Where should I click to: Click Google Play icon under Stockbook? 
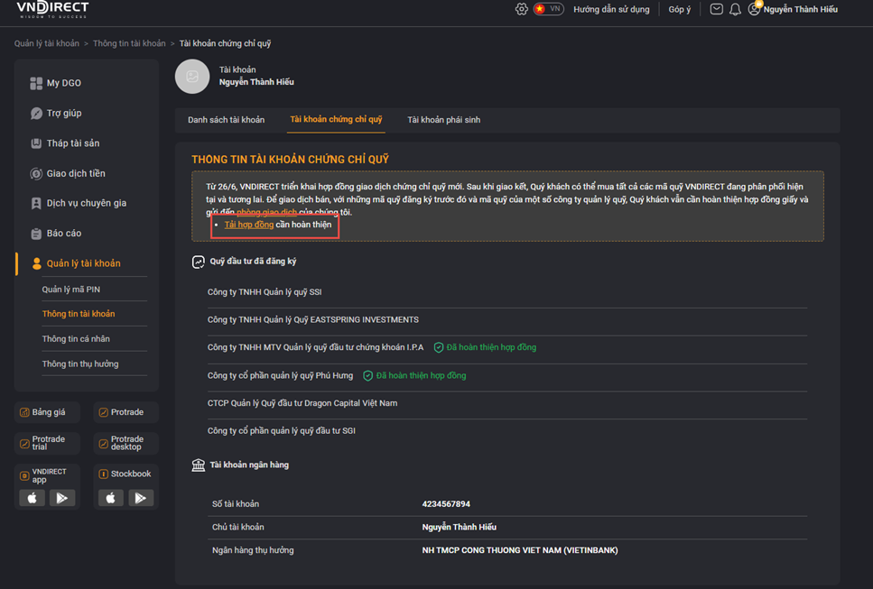tap(141, 498)
